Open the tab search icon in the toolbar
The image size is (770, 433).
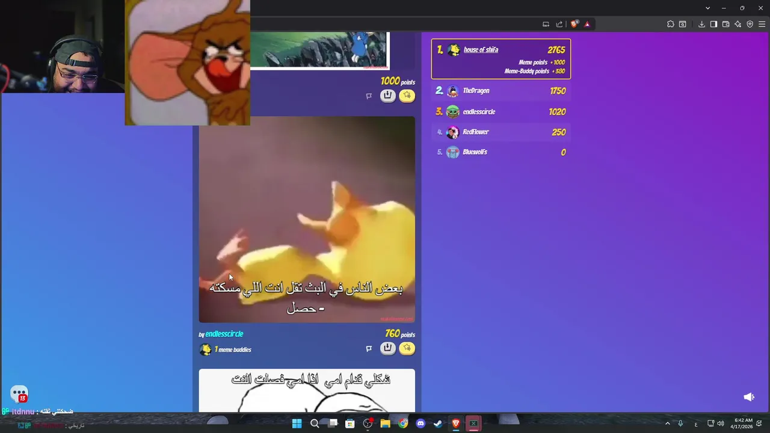pos(683,24)
